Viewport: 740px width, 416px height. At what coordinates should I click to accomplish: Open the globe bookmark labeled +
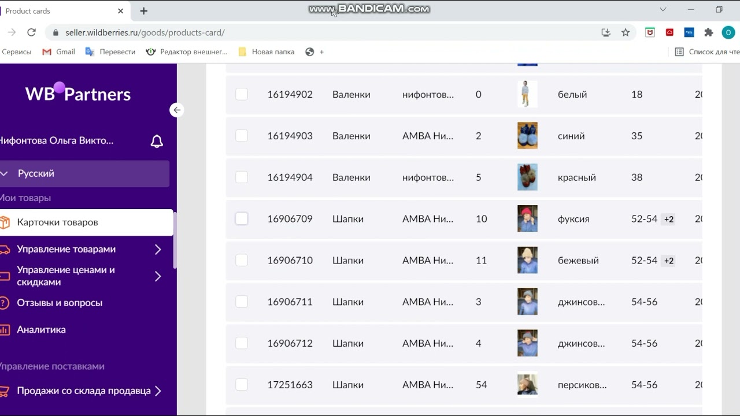(314, 52)
